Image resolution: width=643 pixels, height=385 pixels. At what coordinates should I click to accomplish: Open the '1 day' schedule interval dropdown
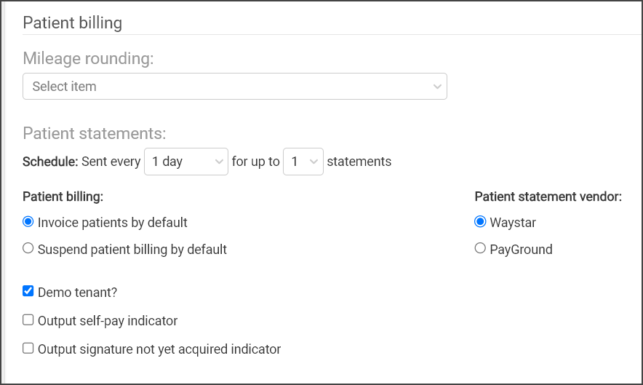click(x=185, y=162)
